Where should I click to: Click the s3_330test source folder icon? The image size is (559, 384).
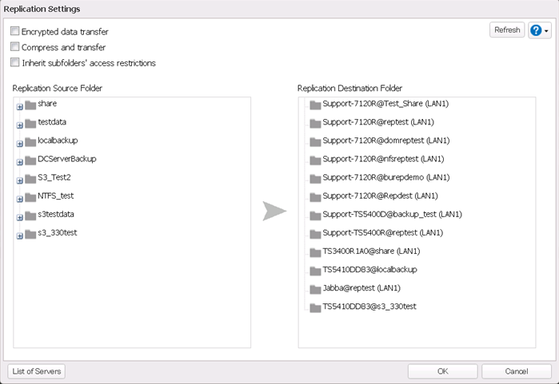tap(30, 233)
